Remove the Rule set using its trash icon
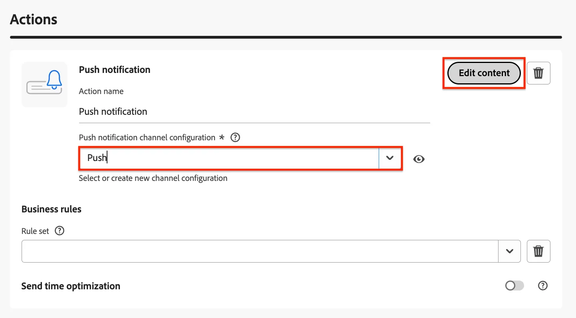 point(538,251)
